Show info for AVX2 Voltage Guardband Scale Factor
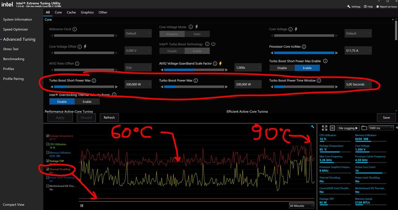The image size is (398, 210). (215, 64)
